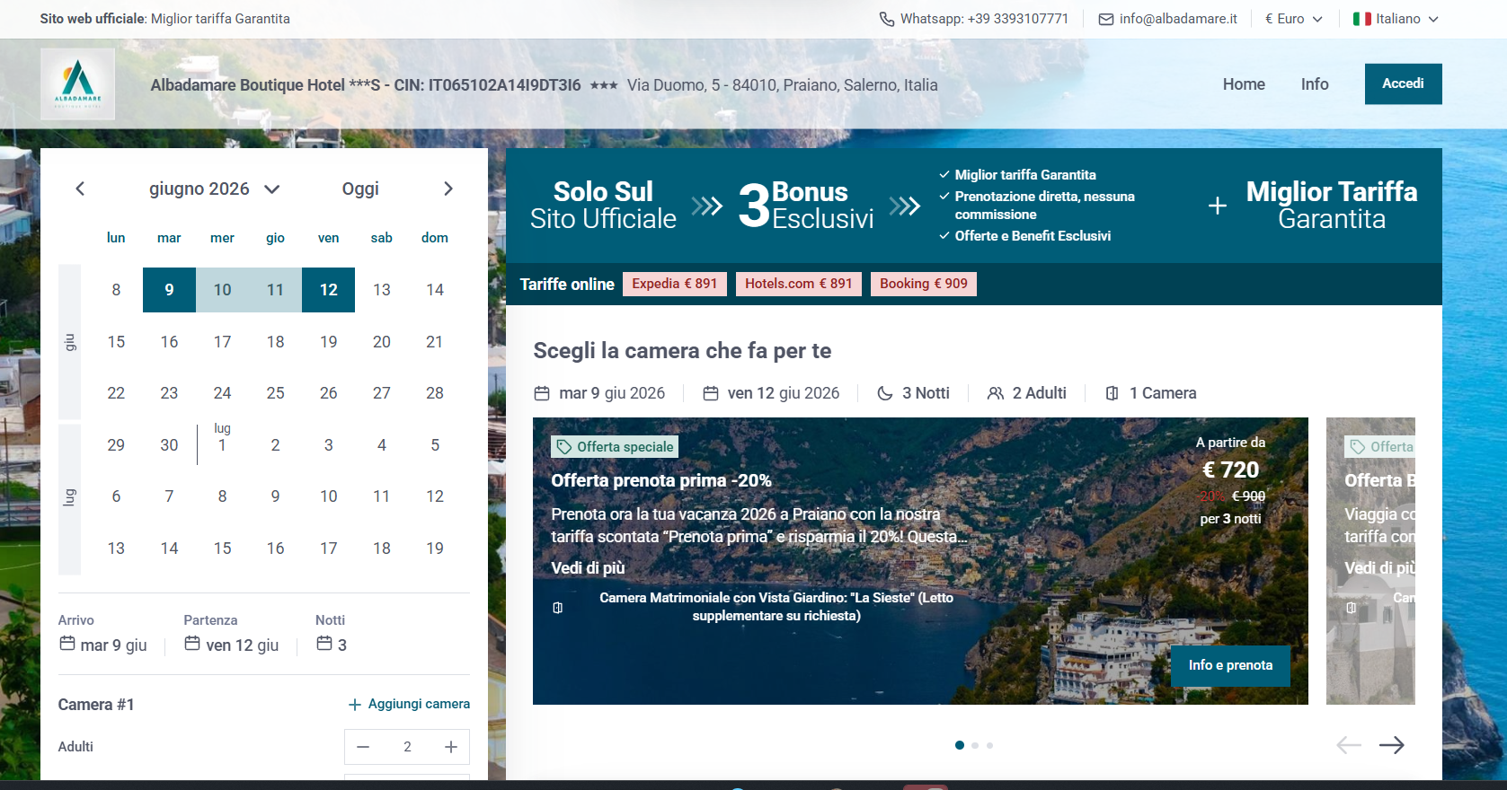Click Aggiungi camera link
This screenshot has width=1507, height=790.
[409, 704]
